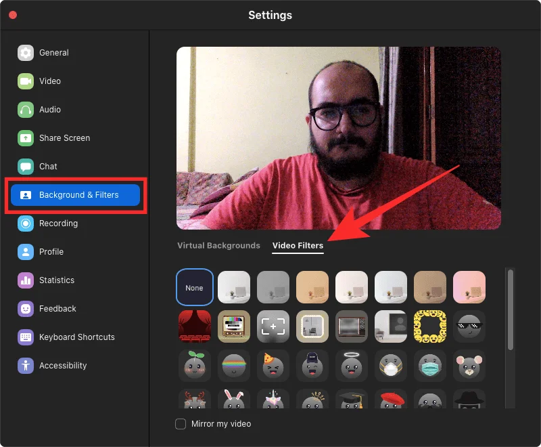Screen dimensions: 541x447
Task: Select the None video filter
Action: (195, 288)
